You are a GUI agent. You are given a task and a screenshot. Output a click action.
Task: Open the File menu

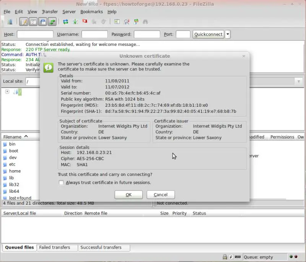7,12
